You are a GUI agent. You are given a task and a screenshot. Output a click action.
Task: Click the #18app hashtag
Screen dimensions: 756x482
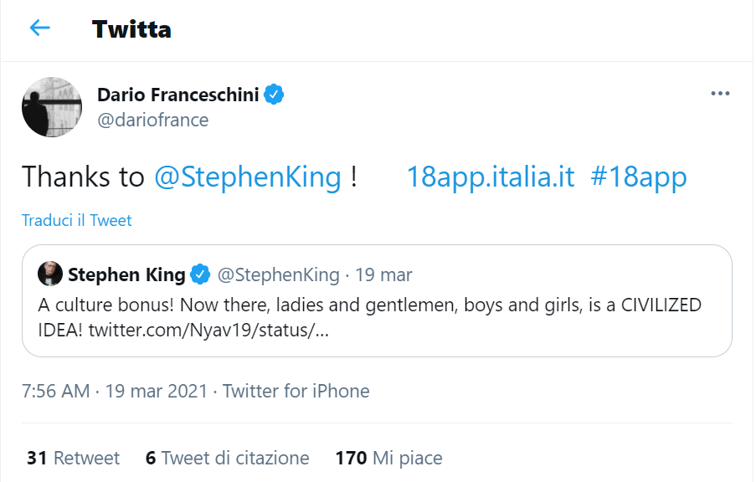pos(638,177)
